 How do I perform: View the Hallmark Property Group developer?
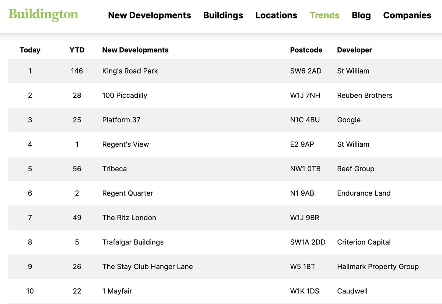[x=378, y=267]
